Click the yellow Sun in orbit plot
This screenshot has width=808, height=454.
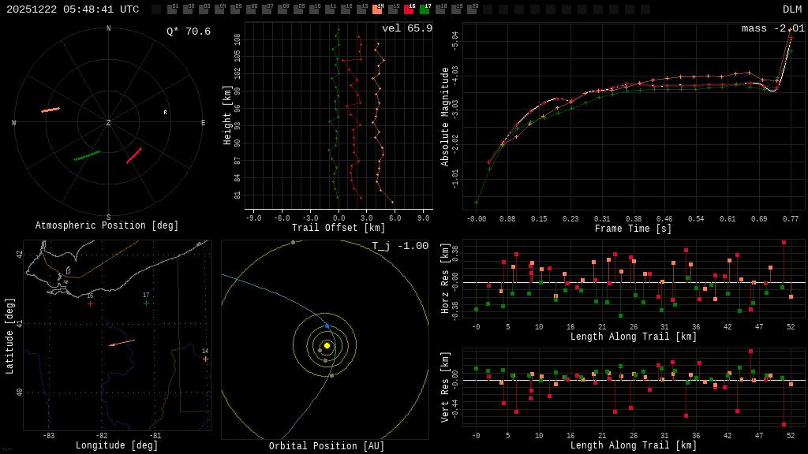327,345
